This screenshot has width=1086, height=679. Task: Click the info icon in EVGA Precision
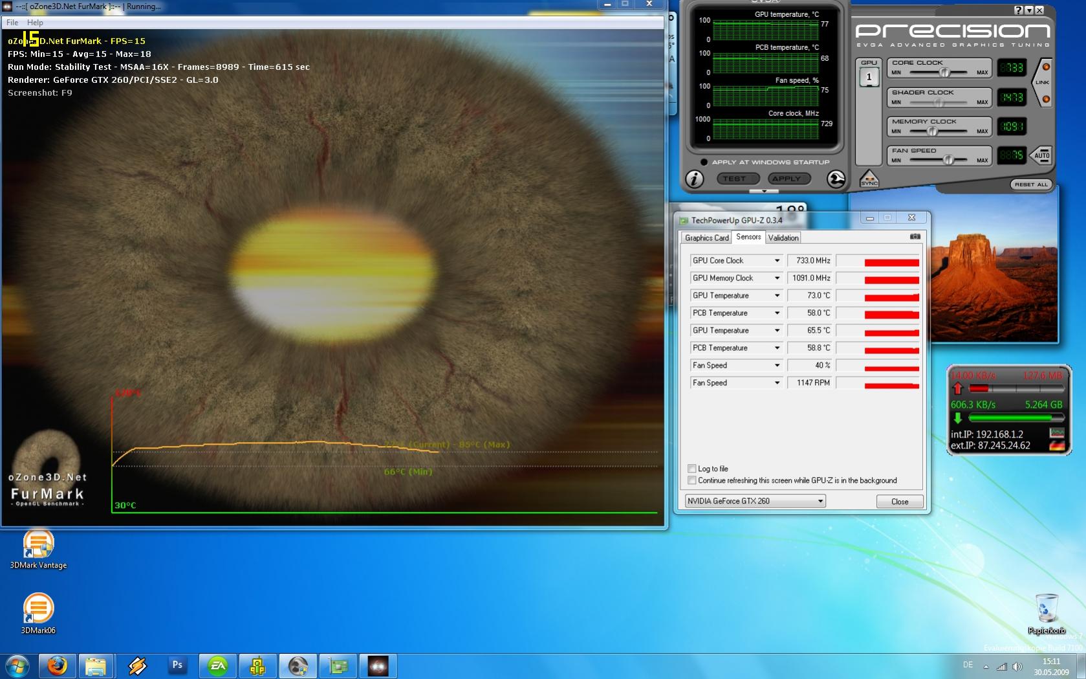coord(694,179)
